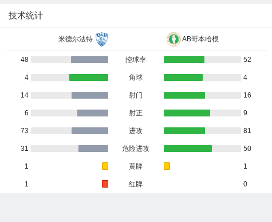Click the gray 48 possession bar

[x=89, y=60]
